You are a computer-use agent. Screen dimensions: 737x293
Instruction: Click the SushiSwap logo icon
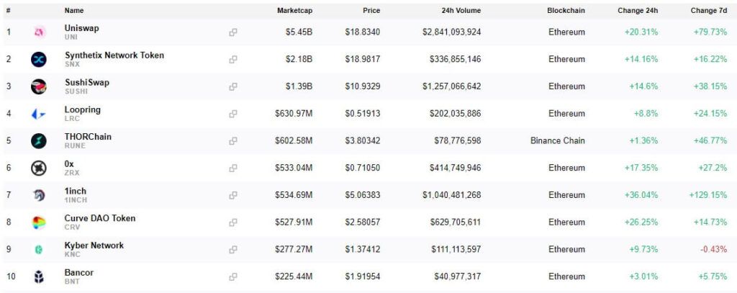click(x=39, y=86)
